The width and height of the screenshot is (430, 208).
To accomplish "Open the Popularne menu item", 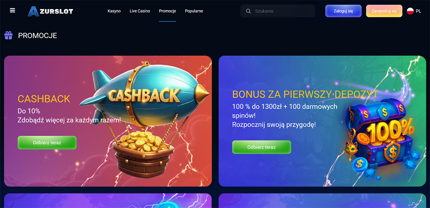I will 194,11.
